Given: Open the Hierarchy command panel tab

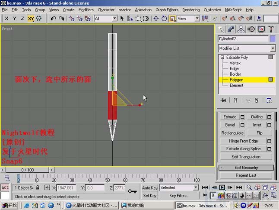Looking at the screenshot, I should pos(241,29).
